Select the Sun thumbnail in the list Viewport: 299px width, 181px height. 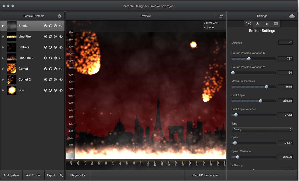(x=12, y=90)
